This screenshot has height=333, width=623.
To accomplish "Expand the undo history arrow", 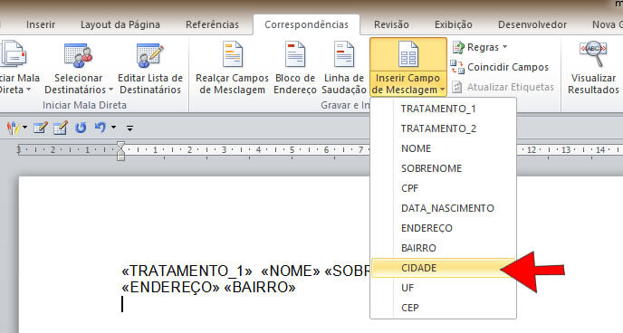I will coord(113,128).
